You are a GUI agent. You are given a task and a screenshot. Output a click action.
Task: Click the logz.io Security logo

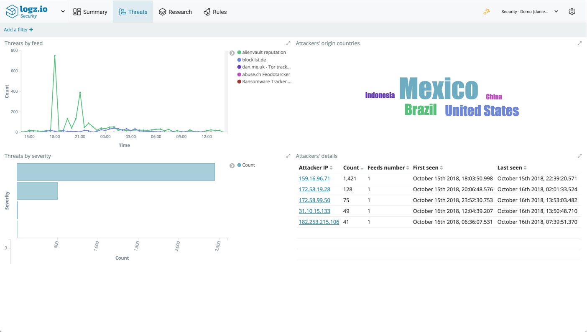27,12
